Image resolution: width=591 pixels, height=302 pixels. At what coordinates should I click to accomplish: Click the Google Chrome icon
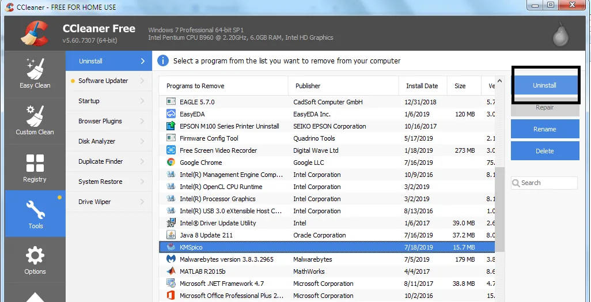(171, 163)
